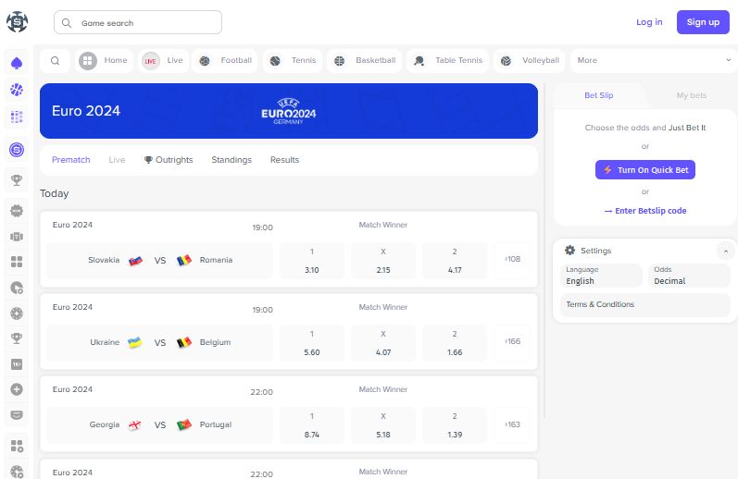Click the Settings gear icon
Screen dimensions: 738x479
pyautogui.click(x=569, y=251)
